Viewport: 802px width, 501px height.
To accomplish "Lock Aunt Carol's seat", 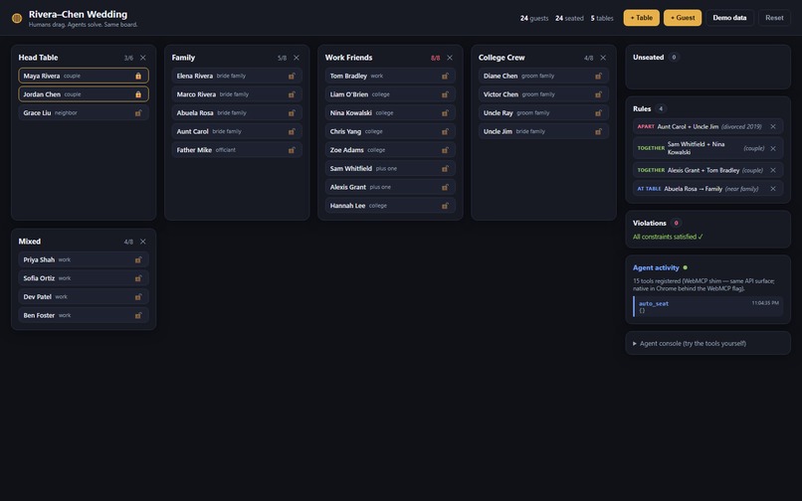I will (x=292, y=131).
